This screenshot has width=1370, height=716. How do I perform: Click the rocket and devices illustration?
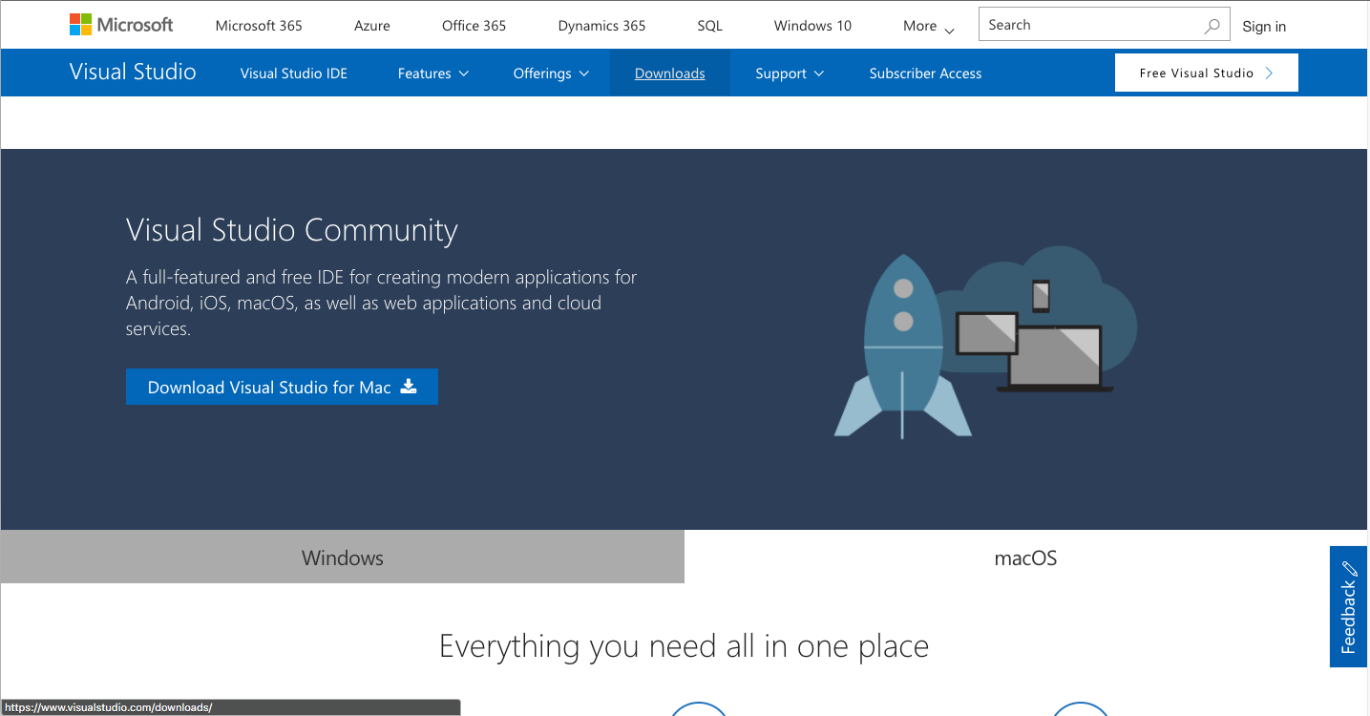click(x=984, y=343)
